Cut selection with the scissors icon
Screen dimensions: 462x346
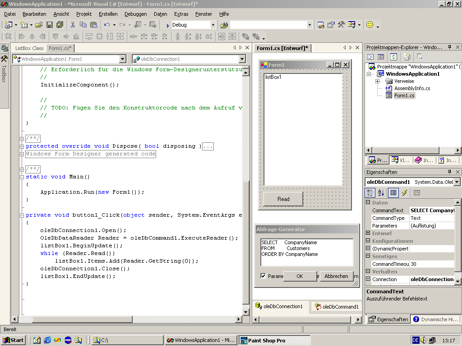click(73, 25)
